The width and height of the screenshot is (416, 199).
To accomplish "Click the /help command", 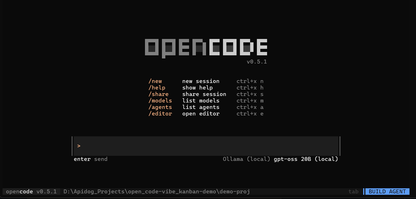I will tap(157, 88).
